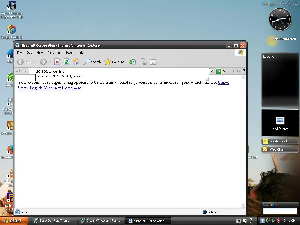Switch to Zune Desktop Theme taskbar window
This screenshot has width=300, height=225.
[54, 221]
